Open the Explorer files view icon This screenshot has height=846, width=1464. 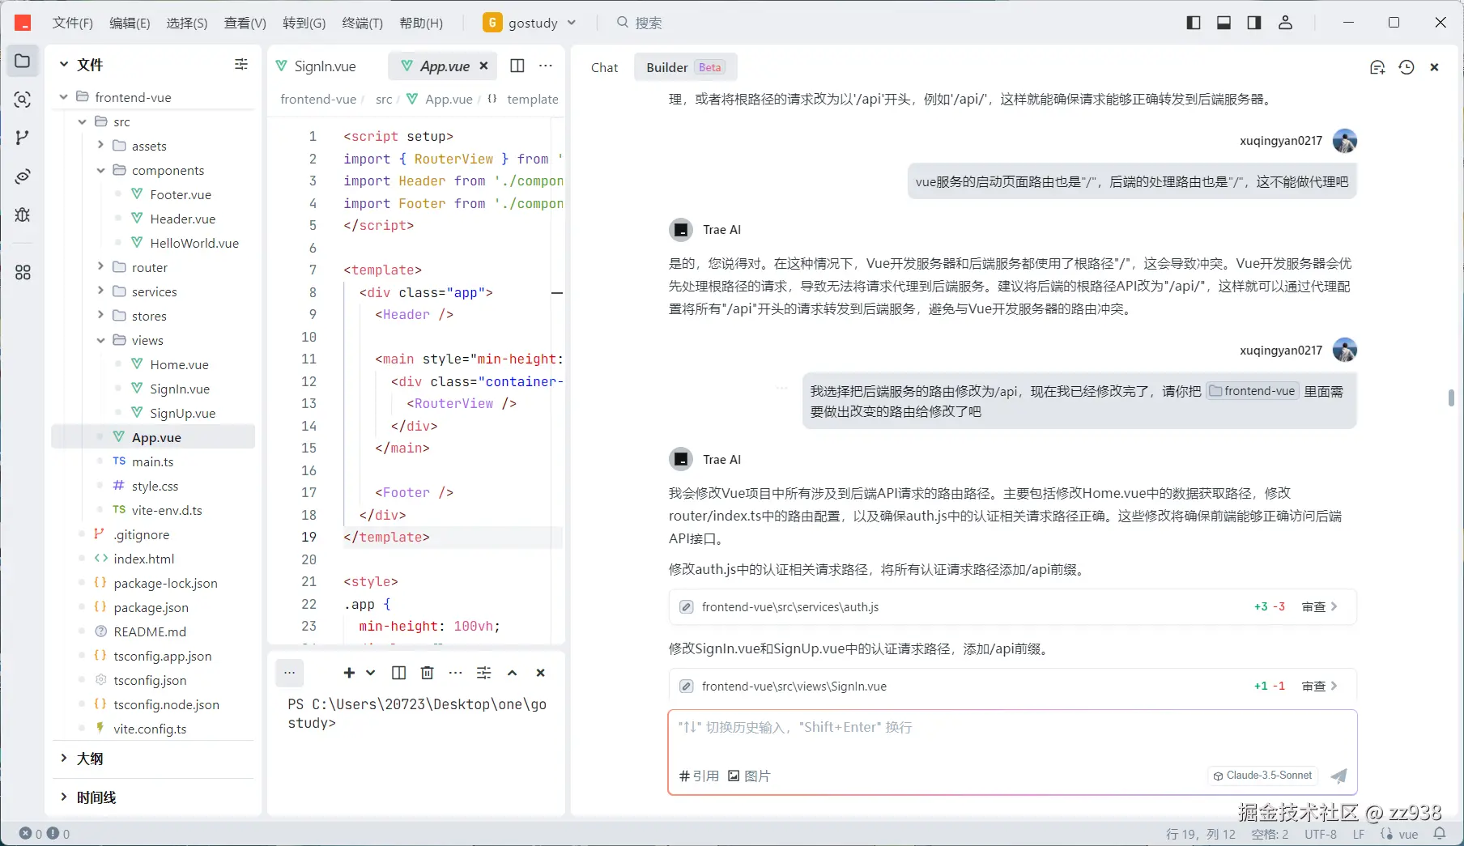click(23, 62)
